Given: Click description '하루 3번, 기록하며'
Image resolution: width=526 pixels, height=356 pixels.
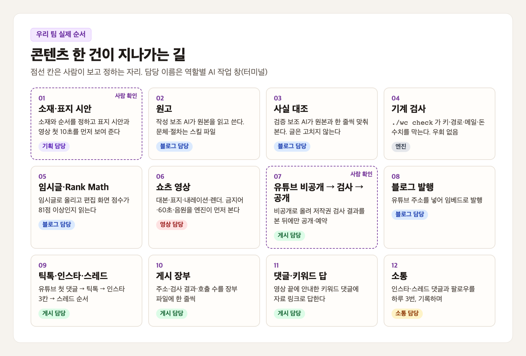Looking at the screenshot, I should click(x=417, y=299).
